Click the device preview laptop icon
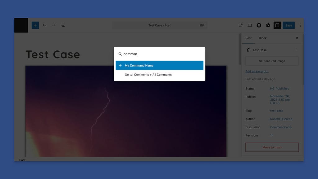 (250, 25)
